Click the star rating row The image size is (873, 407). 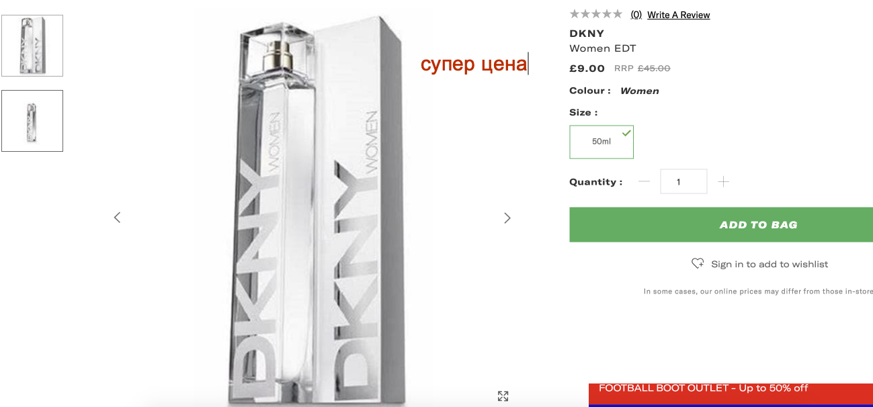595,14
